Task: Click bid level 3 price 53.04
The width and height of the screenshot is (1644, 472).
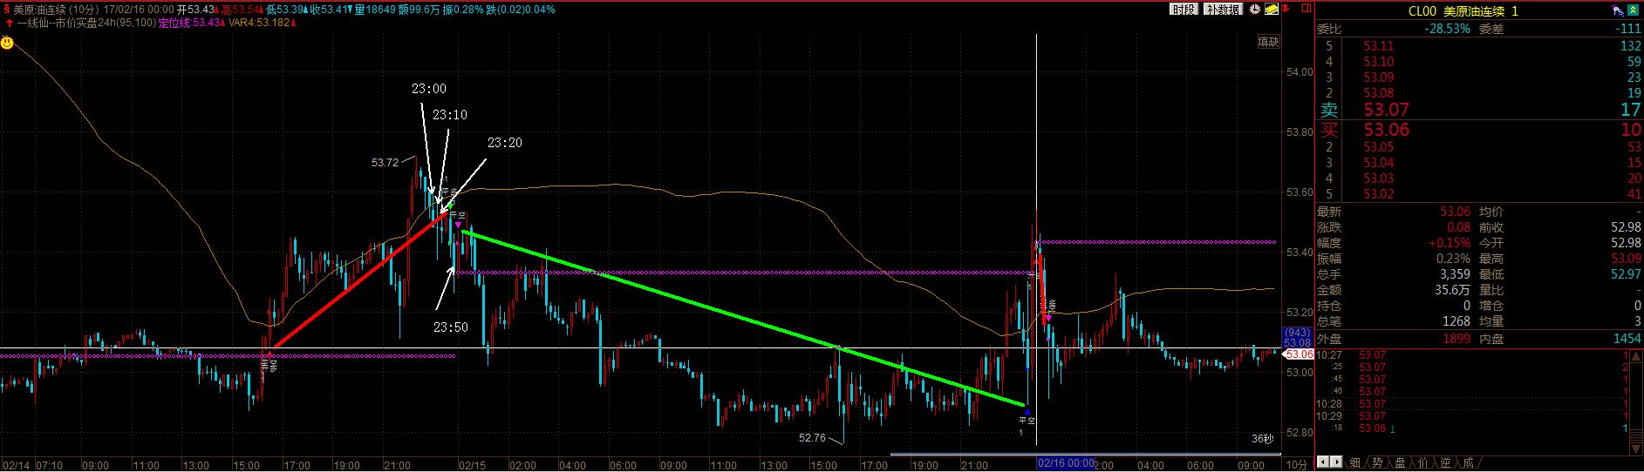Action: pos(1379,163)
